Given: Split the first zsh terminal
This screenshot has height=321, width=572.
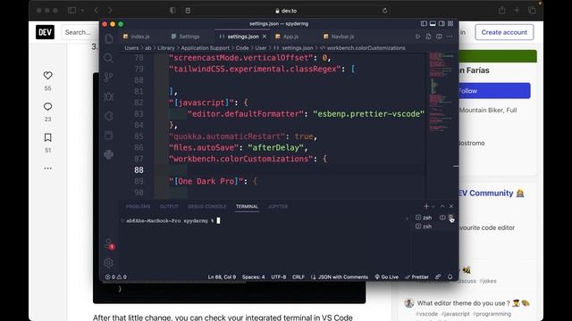Looking at the screenshot, I should point(442,218).
